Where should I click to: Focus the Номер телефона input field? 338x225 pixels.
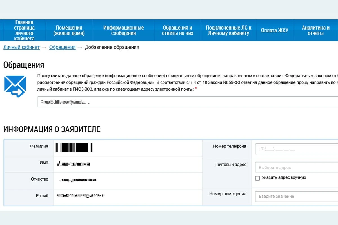tap(297, 149)
